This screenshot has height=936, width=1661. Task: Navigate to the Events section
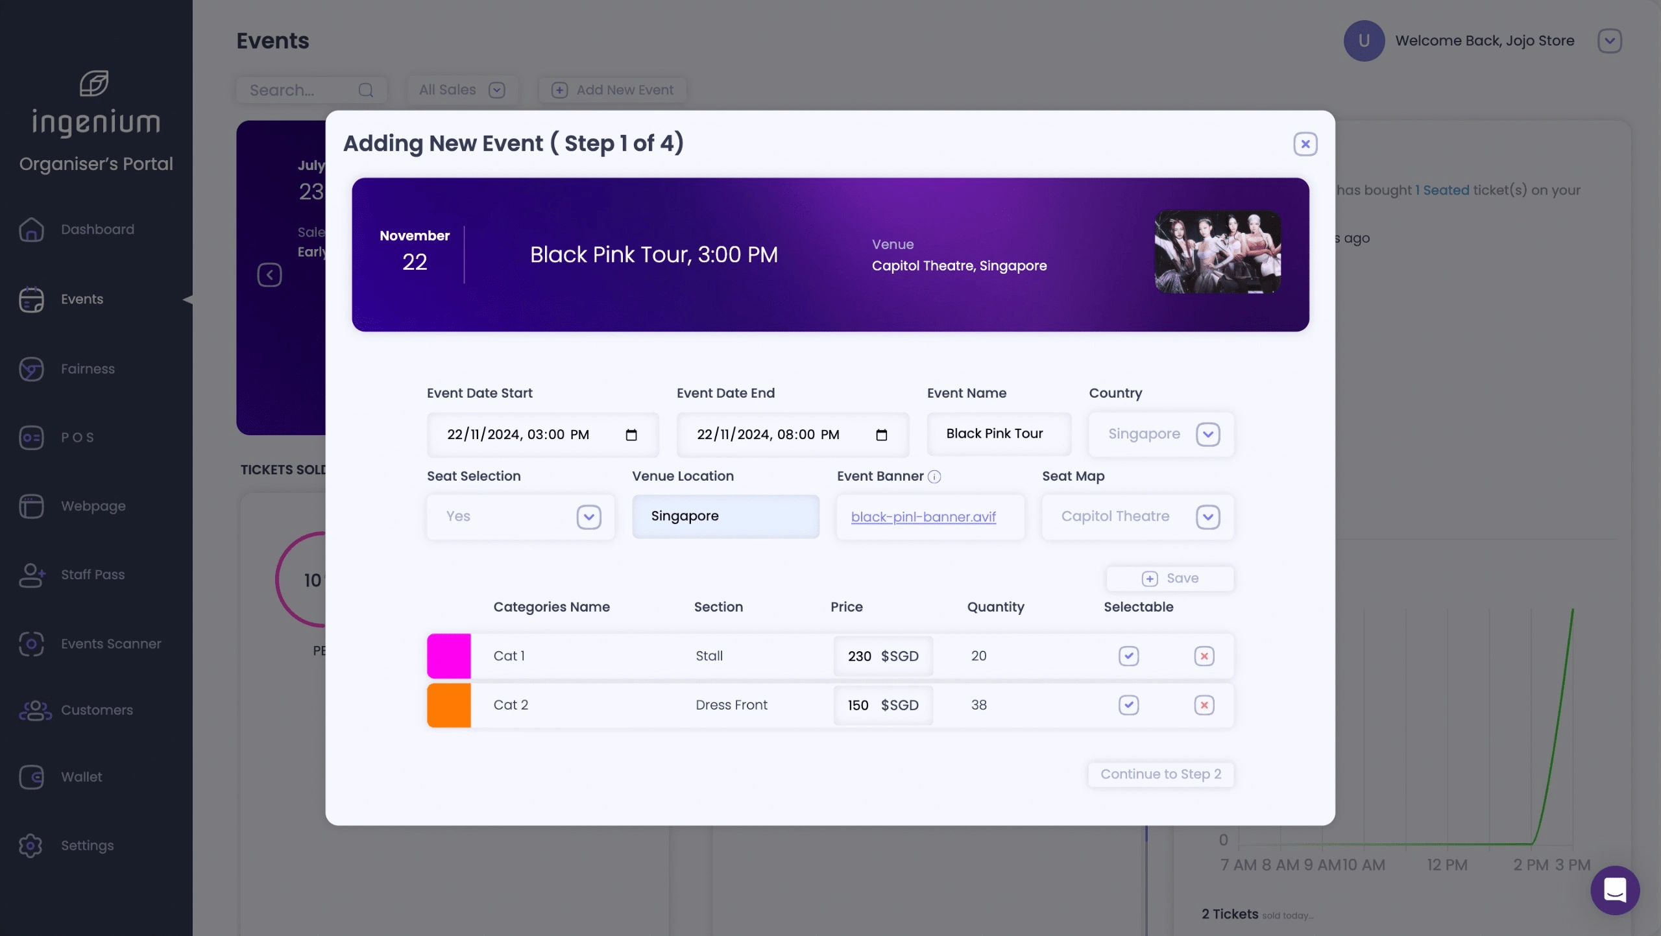coord(82,300)
